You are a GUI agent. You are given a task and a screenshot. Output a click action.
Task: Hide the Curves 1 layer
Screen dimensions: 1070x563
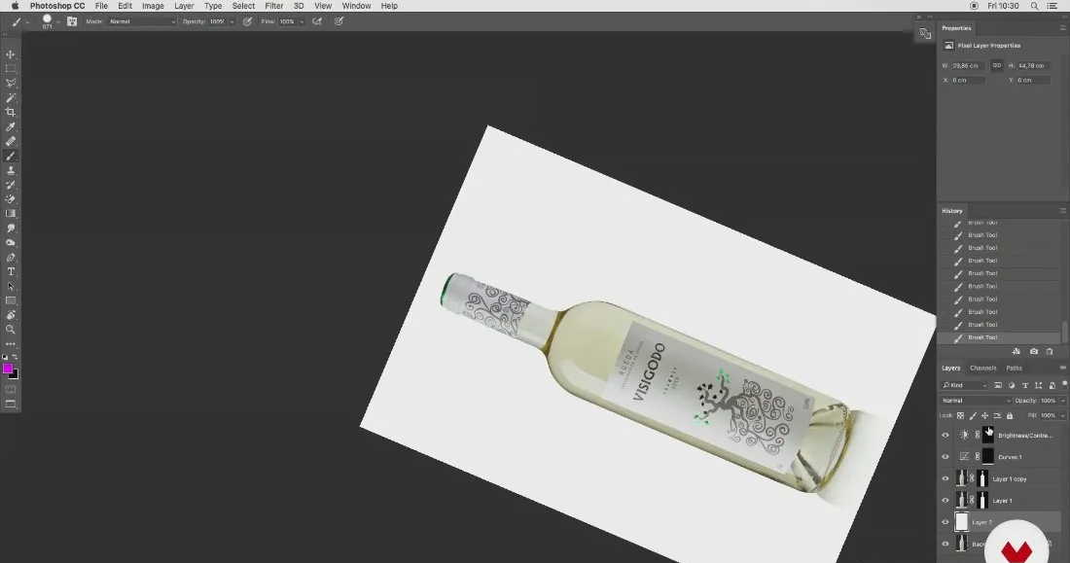pos(945,457)
